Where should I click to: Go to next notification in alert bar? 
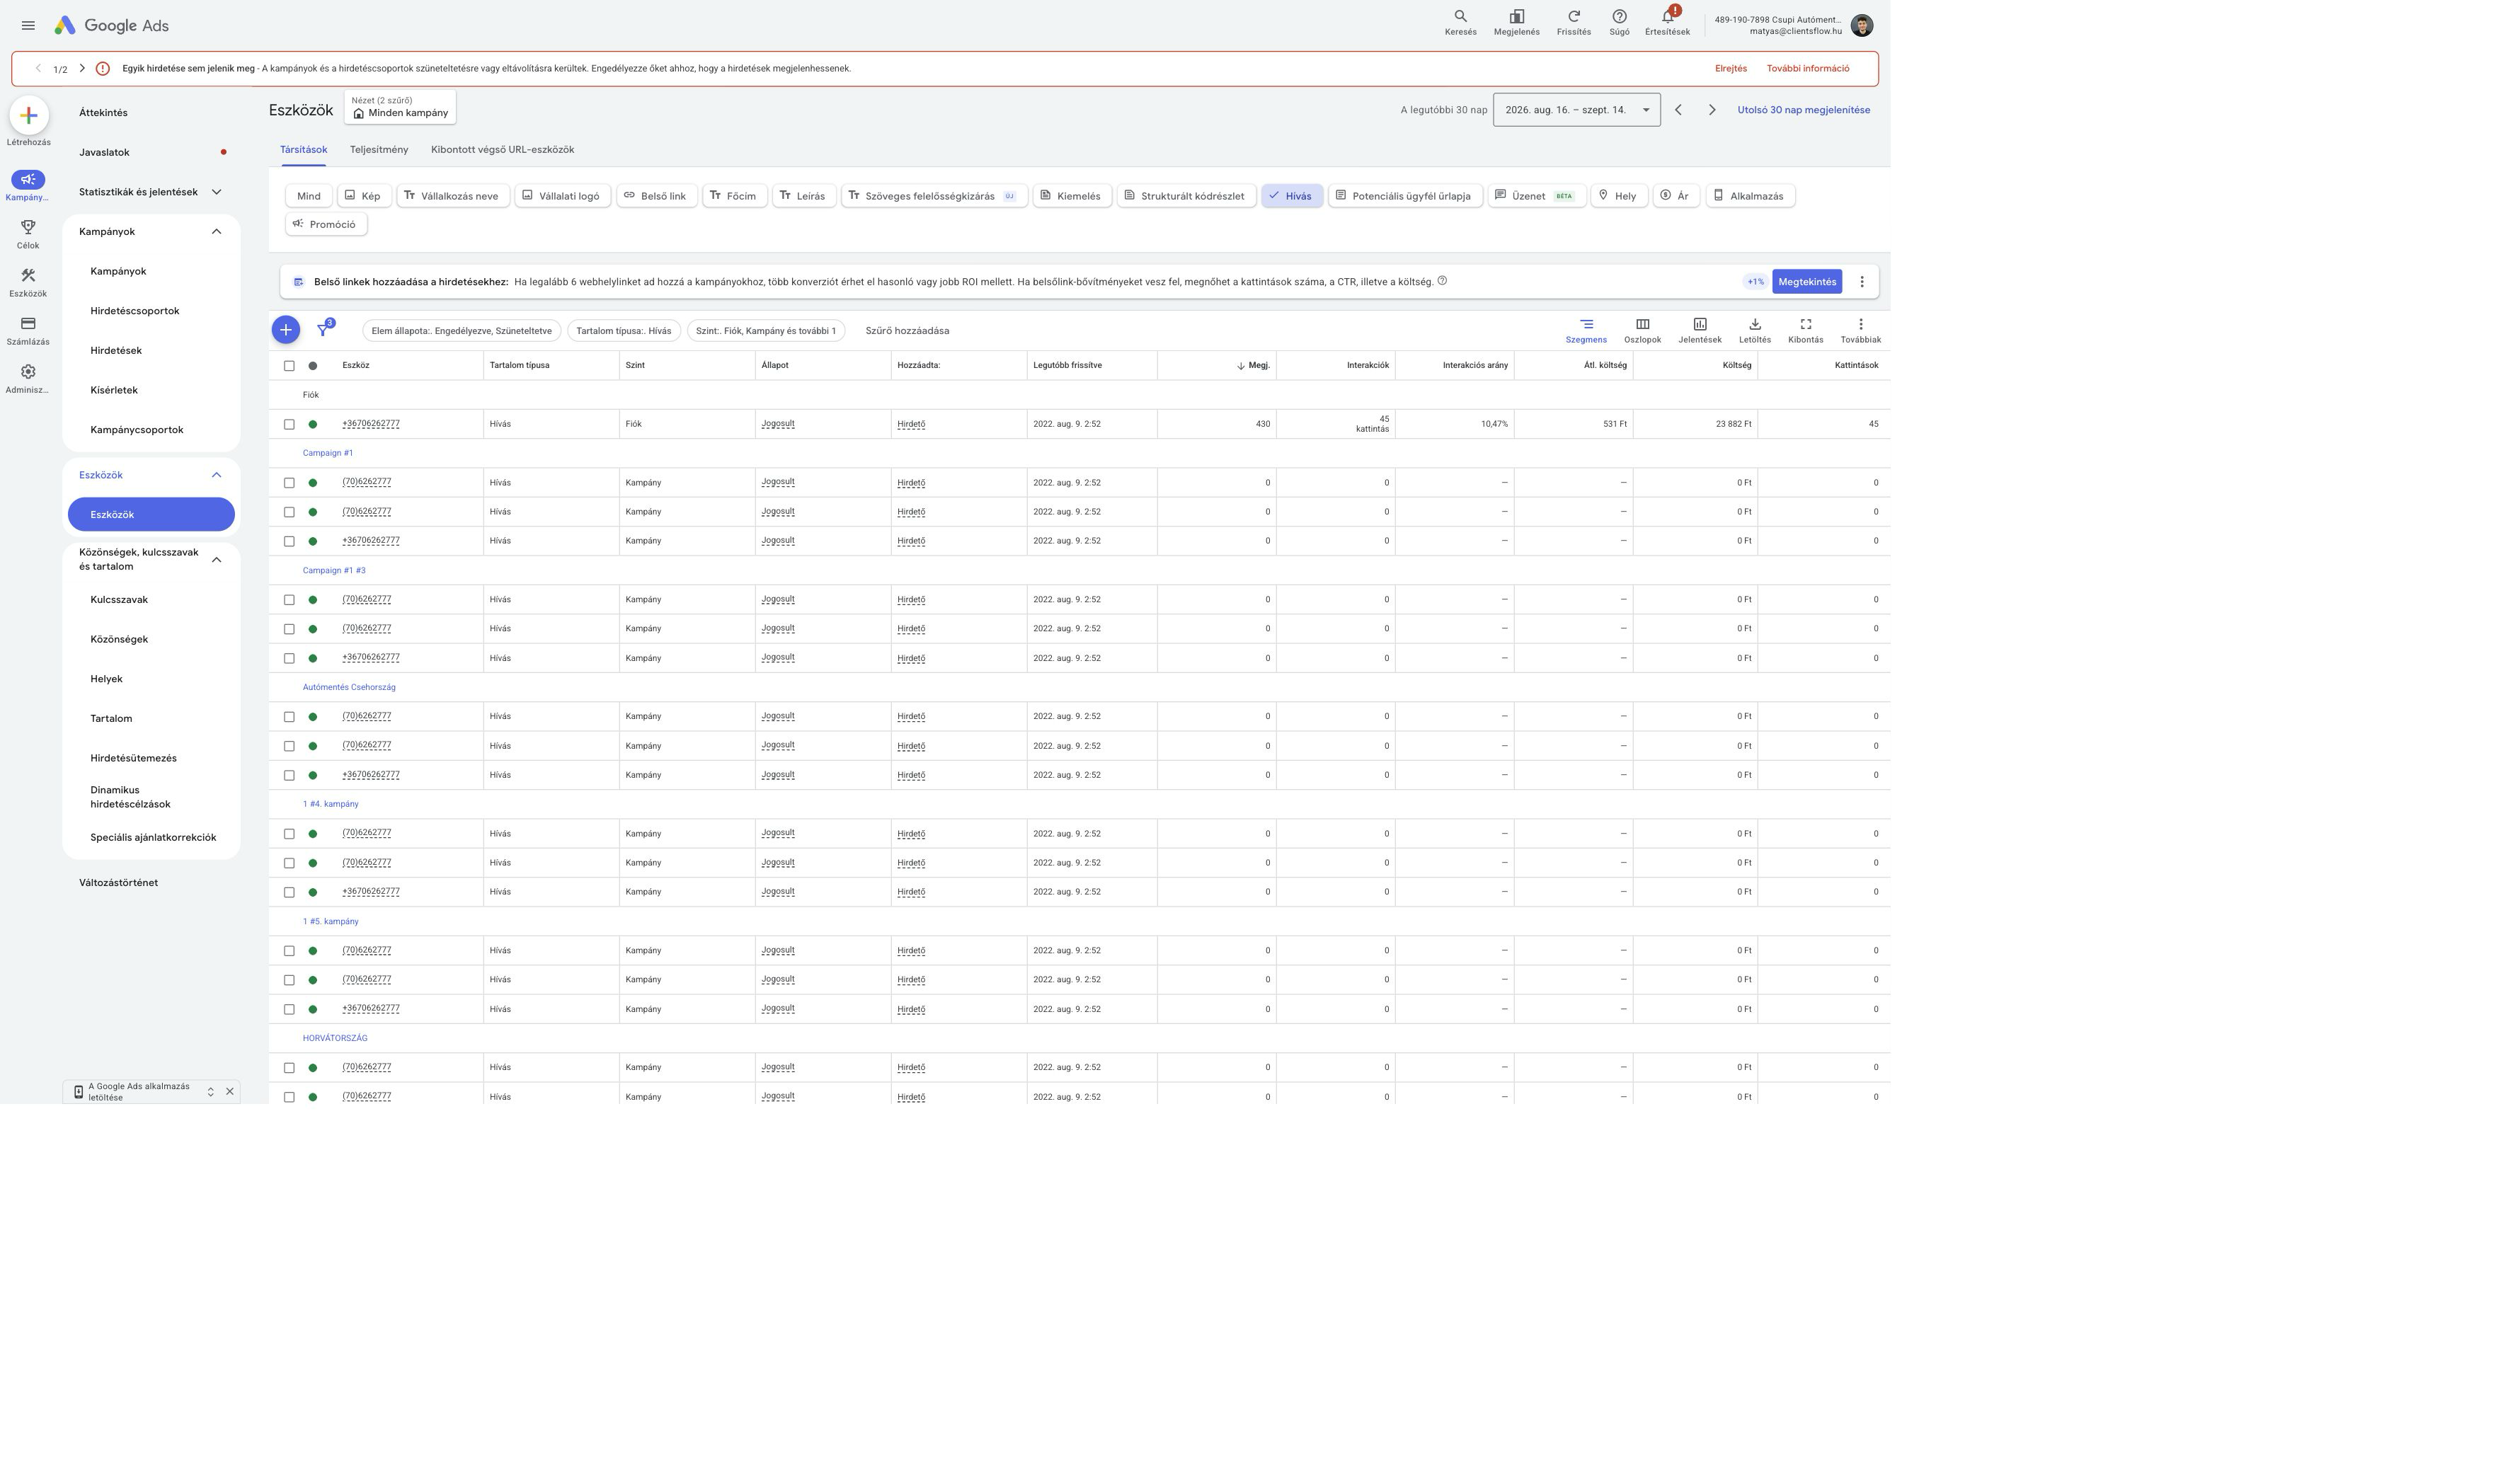(x=82, y=69)
